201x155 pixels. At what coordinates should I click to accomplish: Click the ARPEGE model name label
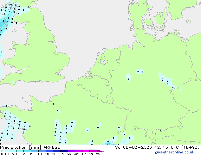(52, 147)
